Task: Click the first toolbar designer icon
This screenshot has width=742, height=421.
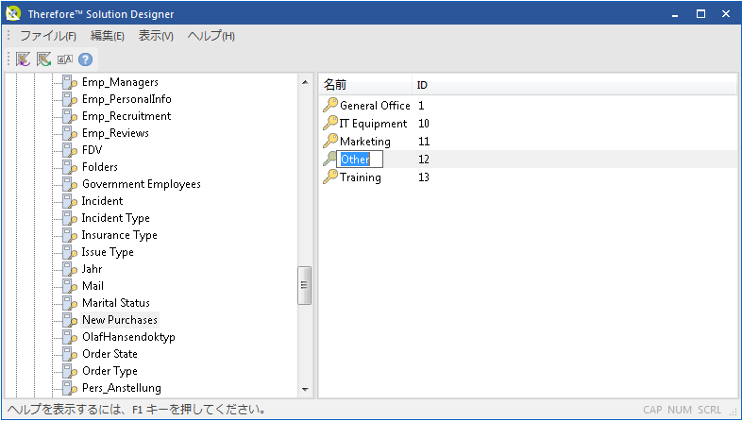Action: [23, 59]
